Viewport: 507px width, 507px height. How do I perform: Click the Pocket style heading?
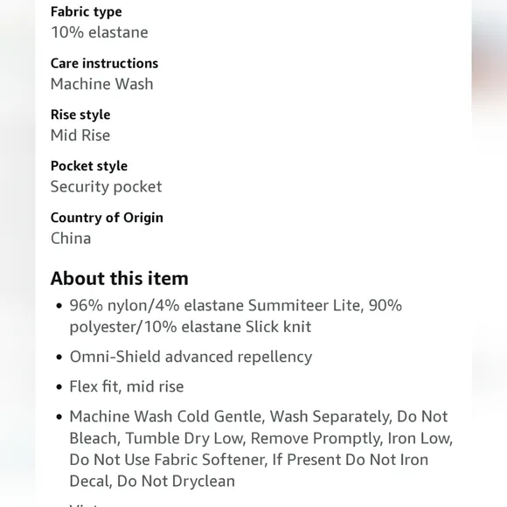click(x=89, y=166)
